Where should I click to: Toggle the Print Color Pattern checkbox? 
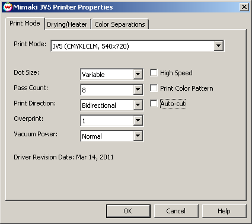(154, 88)
